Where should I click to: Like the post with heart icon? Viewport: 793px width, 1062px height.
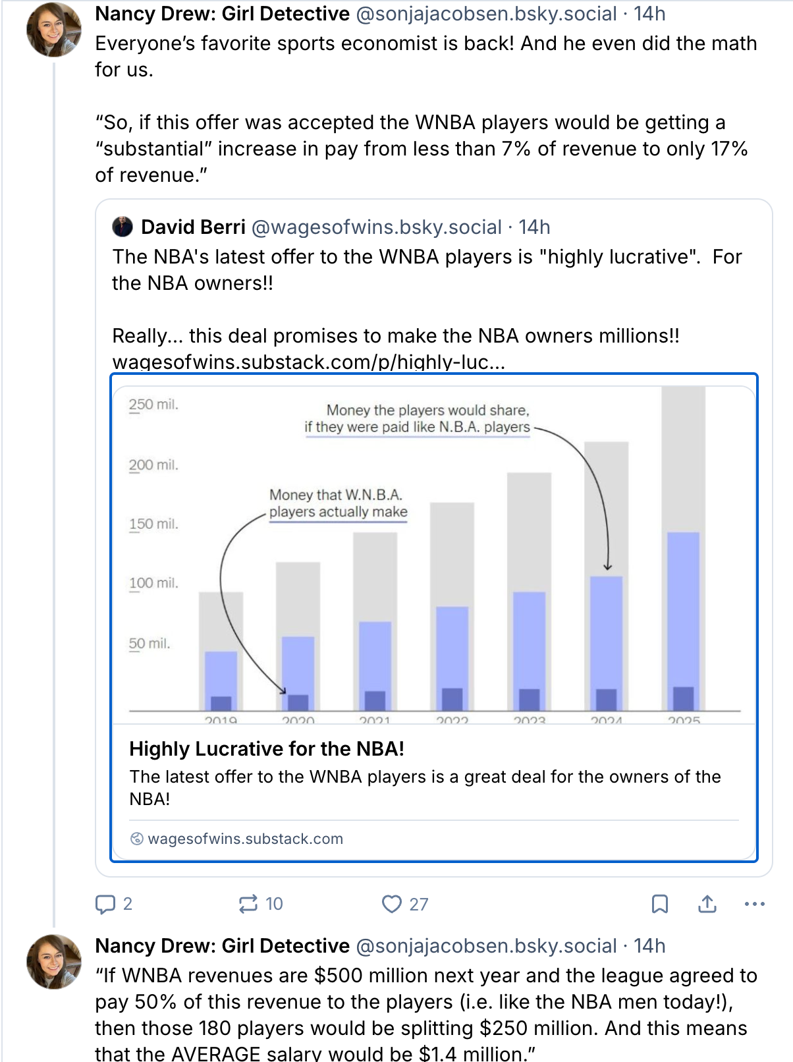(x=392, y=904)
